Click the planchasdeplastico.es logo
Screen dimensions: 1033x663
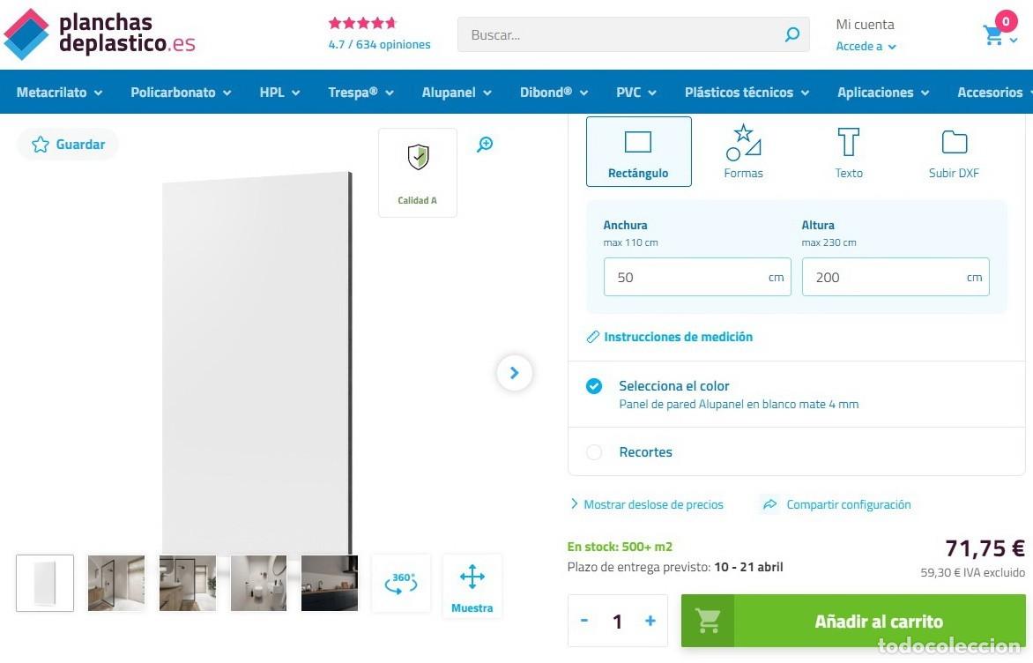[x=100, y=34]
